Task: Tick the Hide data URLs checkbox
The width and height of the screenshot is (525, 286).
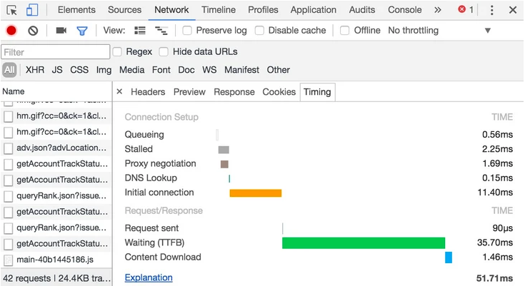Action: (164, 51)
